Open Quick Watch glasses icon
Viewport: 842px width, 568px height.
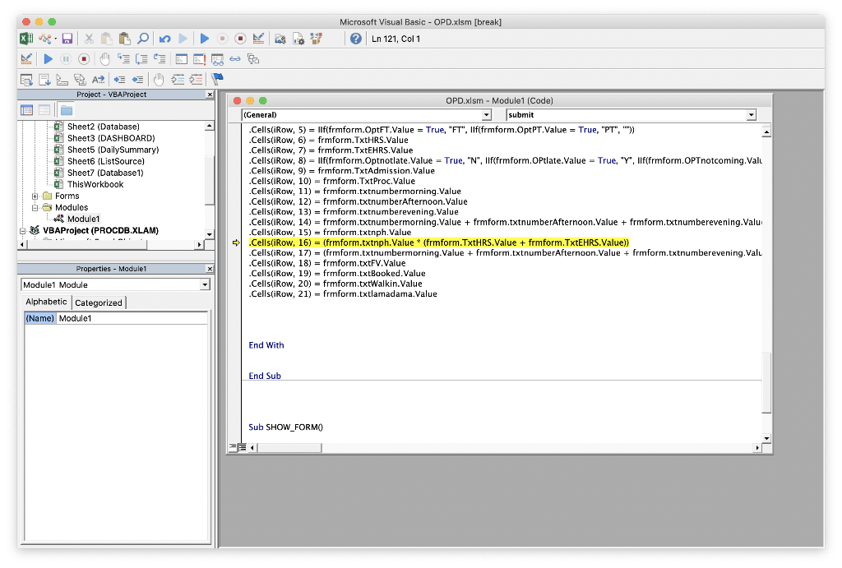tap(235, 59)
